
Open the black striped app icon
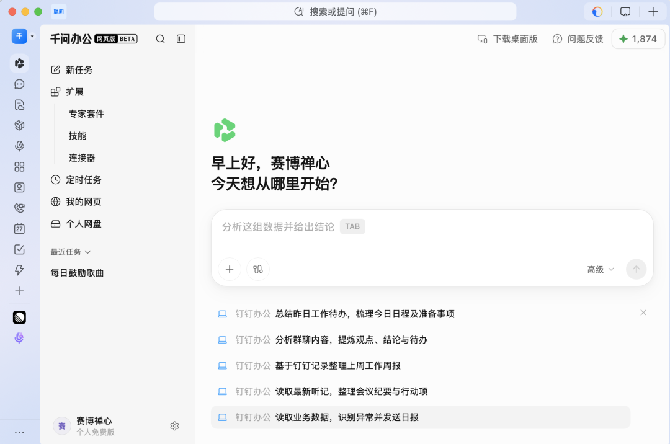click(x=19, y=317)
